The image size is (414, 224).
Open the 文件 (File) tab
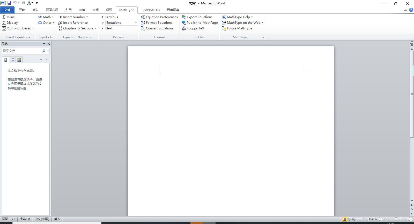(7, 10)
